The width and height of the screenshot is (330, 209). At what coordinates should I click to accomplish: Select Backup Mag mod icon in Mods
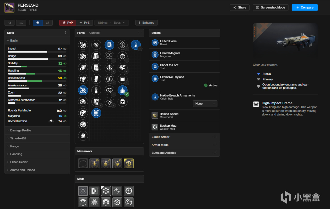point(106,191)
